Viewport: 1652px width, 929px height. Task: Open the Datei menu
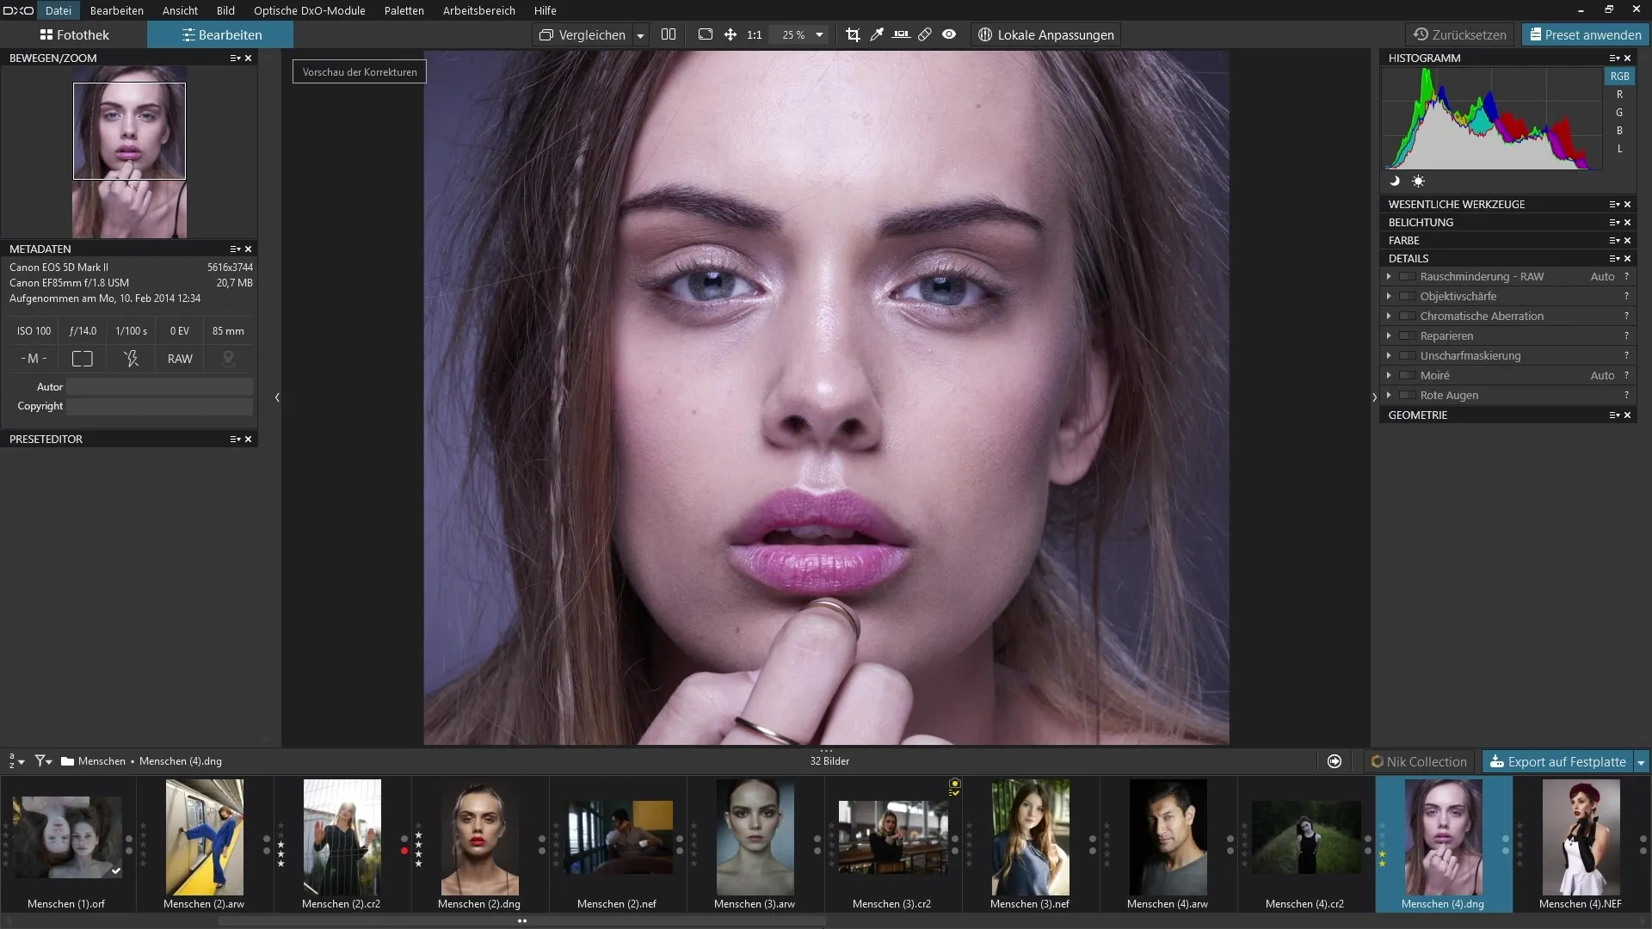click(x=59, y=10)
